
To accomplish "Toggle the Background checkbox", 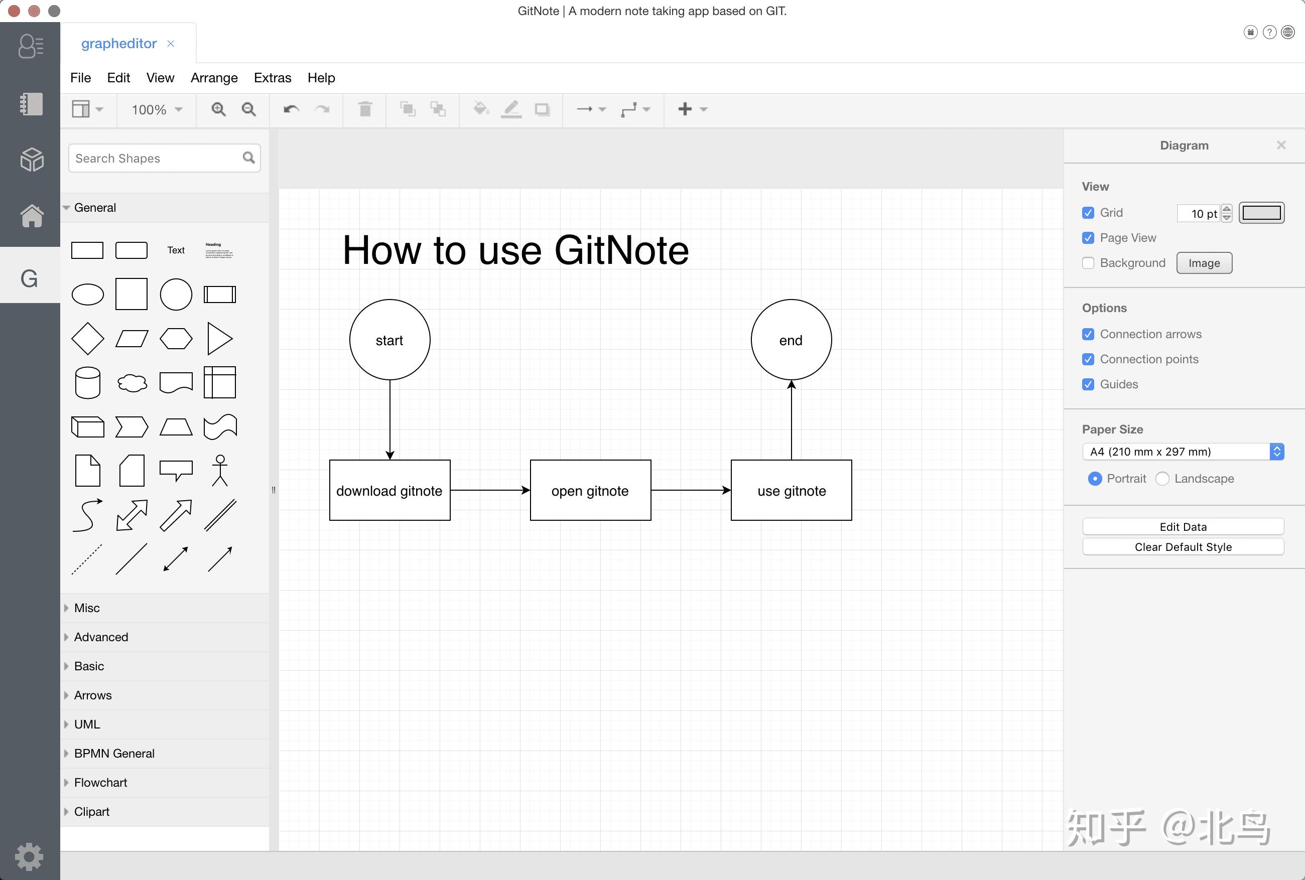I will tap(1088, 263).
